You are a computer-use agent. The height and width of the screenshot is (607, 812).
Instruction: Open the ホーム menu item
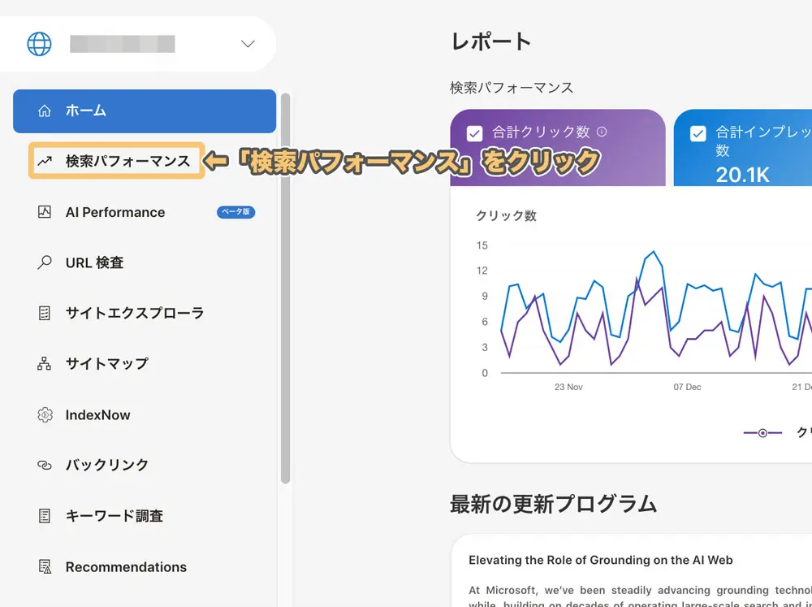coord(145,111)
